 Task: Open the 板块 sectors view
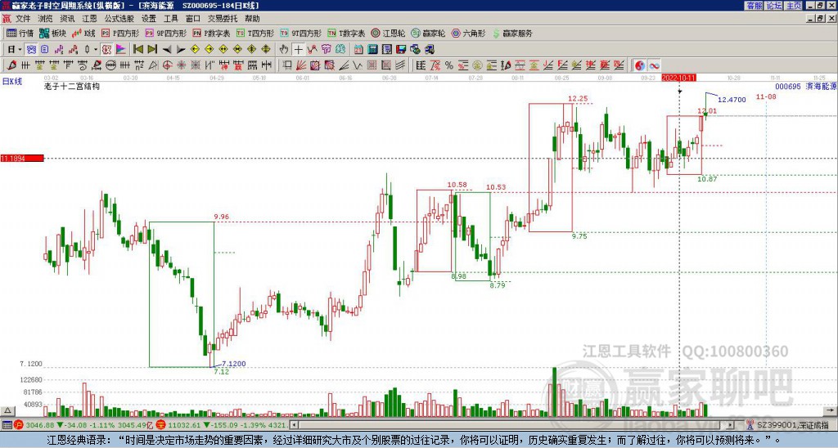pyautogui.click(x=53, y=33)
